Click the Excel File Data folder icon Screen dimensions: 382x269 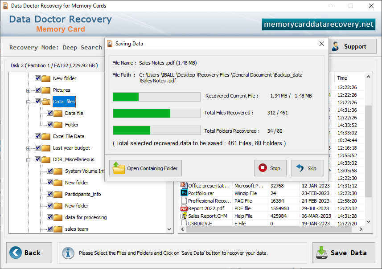(x=46, y=136)
